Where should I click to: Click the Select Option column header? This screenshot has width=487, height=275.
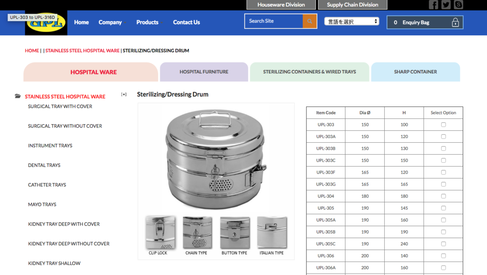(443, 113)
